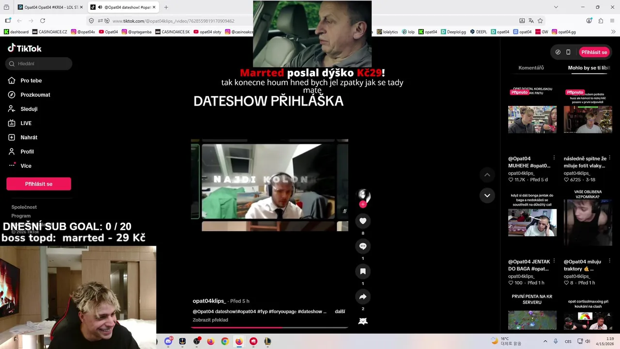Open Discord from the taskbar

point(168,341)
